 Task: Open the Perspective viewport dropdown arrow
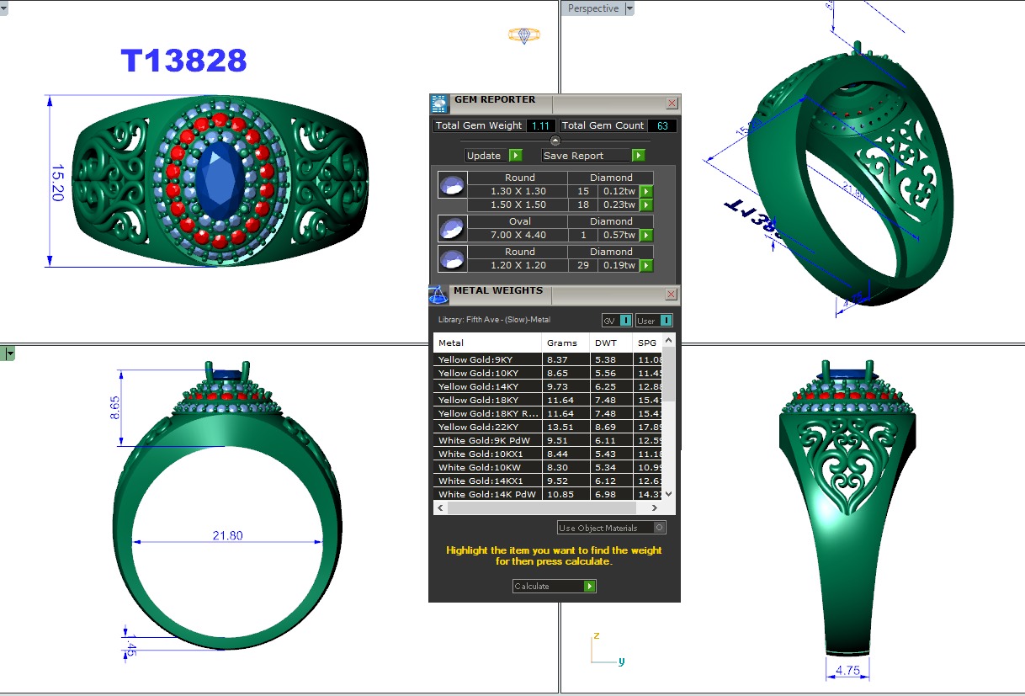(629, 8)
